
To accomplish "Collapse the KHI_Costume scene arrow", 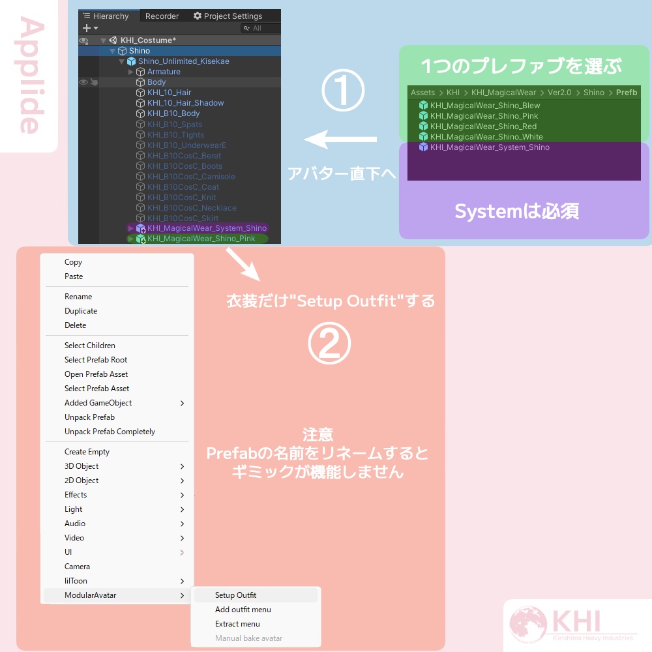I will coord(103,40).
